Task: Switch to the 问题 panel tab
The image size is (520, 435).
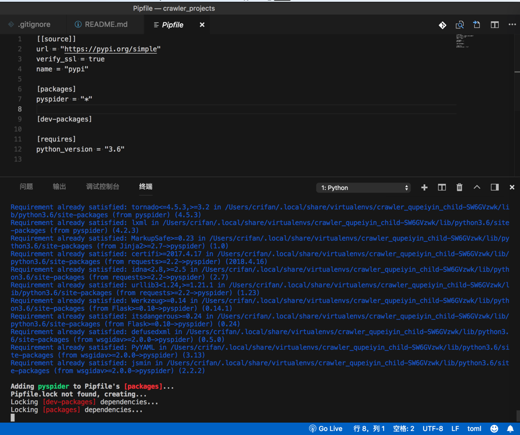Action: (26, 187)
